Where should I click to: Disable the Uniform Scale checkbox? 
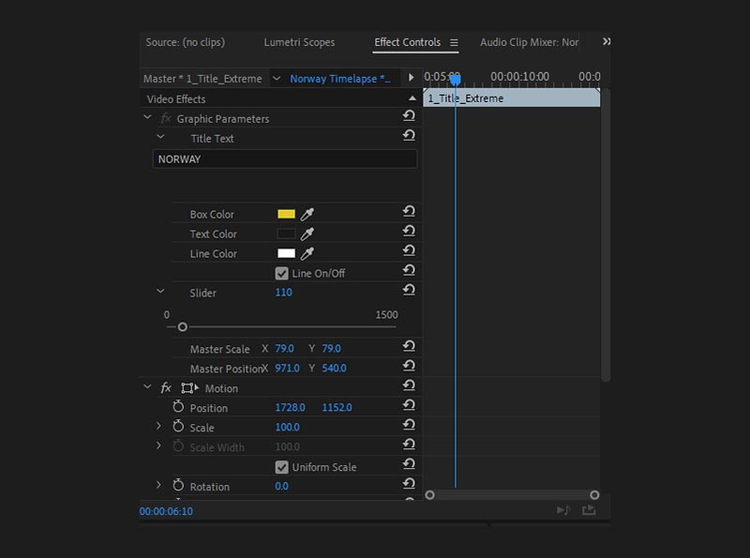(281, 467)
